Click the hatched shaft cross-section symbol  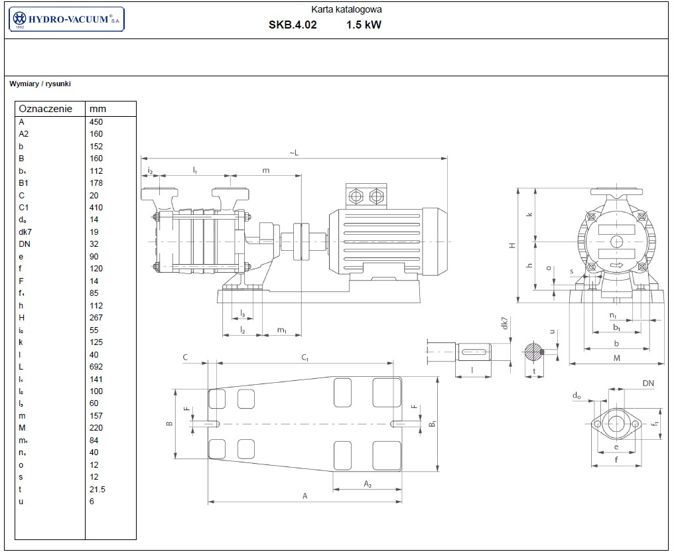(533, 352)
